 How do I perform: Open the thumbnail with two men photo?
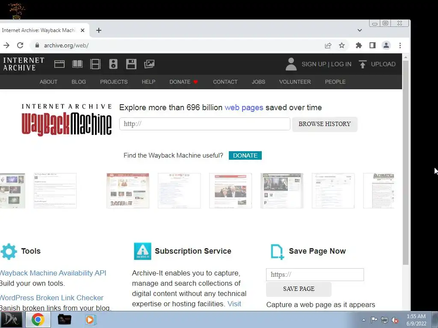tap(231, 190)
